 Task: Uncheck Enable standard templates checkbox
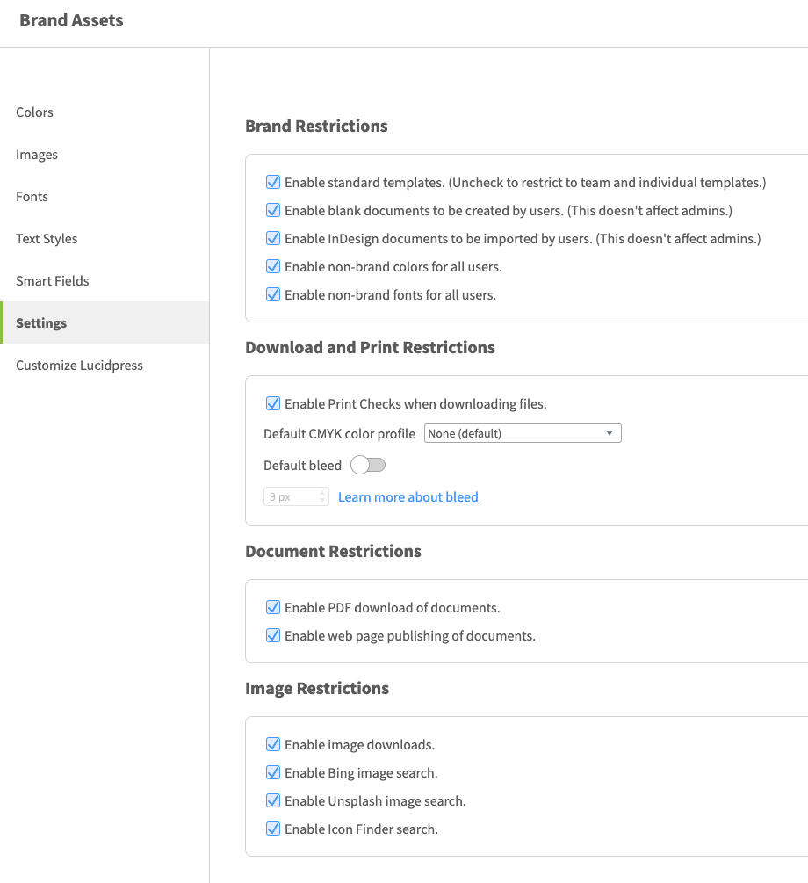coord(273,182)
